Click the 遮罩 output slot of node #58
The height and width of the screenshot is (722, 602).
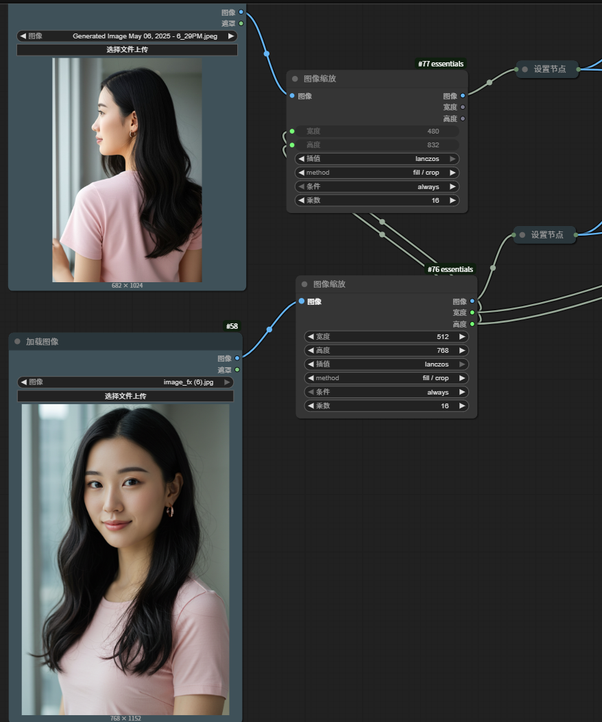[237, 369]
